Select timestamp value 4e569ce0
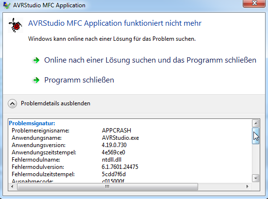Image resolution: width=268 pixels, height=199 pixels. pos(114,152)
